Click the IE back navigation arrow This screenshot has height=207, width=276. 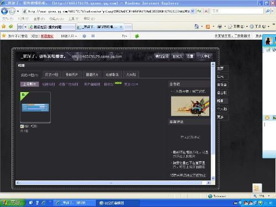pyautogui.click(x=4, y=11)
